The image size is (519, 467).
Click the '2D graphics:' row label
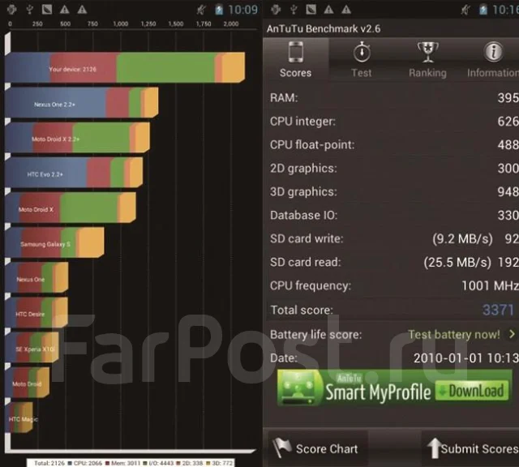pyautogui.click(x=303, y=168)
